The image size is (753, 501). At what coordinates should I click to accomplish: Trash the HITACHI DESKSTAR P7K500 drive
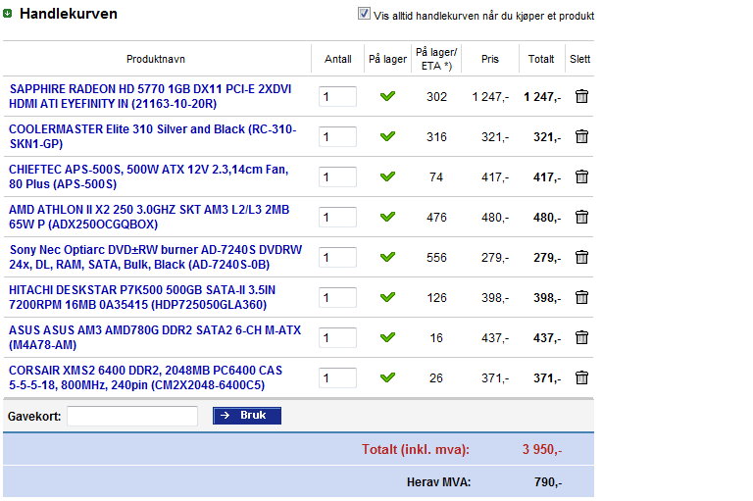[581, 297]
